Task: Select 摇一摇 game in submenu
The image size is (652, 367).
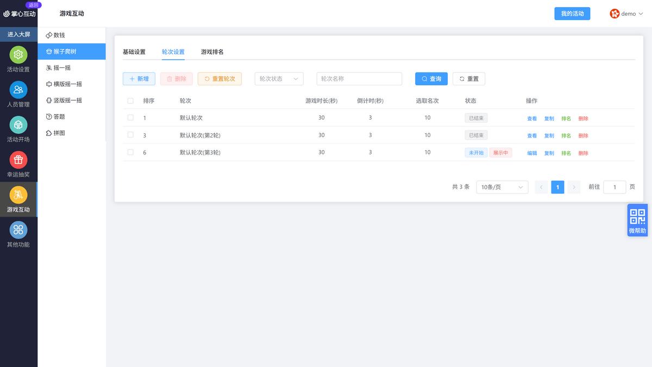Action: [x=72, y=68]
